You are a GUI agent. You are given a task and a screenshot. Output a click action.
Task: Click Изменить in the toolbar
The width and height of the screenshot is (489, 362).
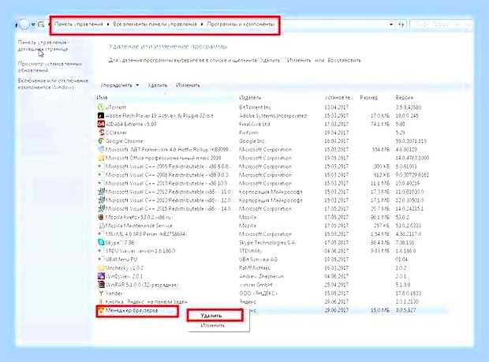pyautogui.click(x=188, y=85)
